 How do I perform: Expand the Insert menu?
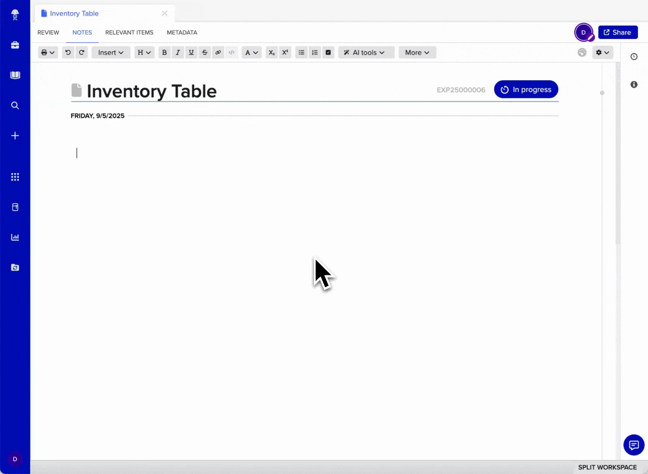111,52
